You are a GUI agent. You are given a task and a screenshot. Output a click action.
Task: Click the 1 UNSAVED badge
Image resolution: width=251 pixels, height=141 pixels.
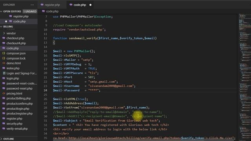[30, 11]
